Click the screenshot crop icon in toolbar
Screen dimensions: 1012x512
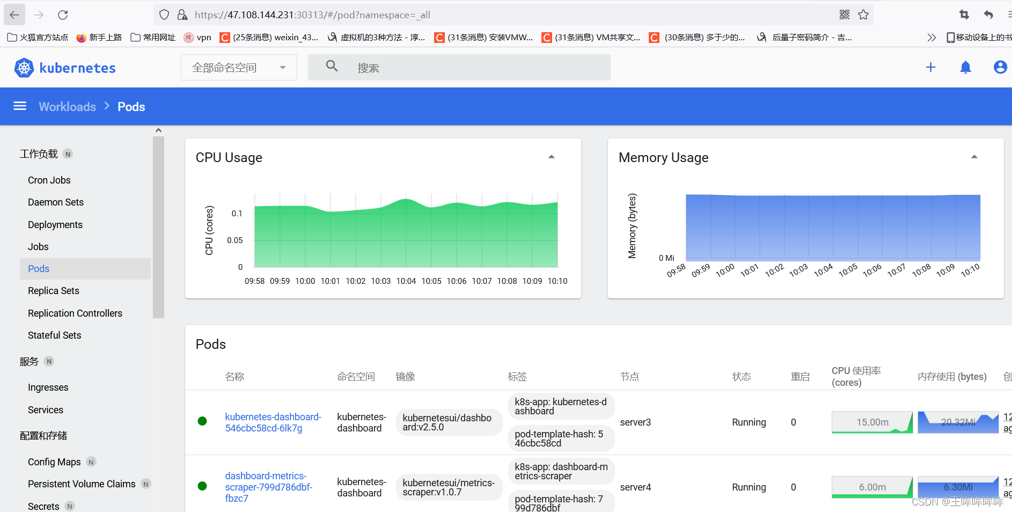tap(964, 14)
